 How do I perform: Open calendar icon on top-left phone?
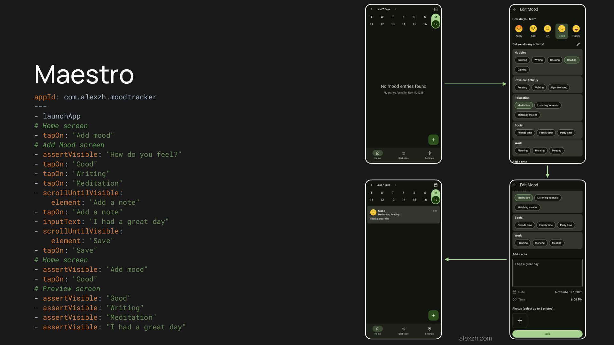coord(436,9)
